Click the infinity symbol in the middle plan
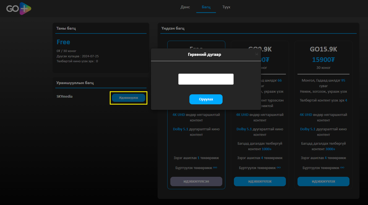Screen dimensions: 368x205 [279, 168]
